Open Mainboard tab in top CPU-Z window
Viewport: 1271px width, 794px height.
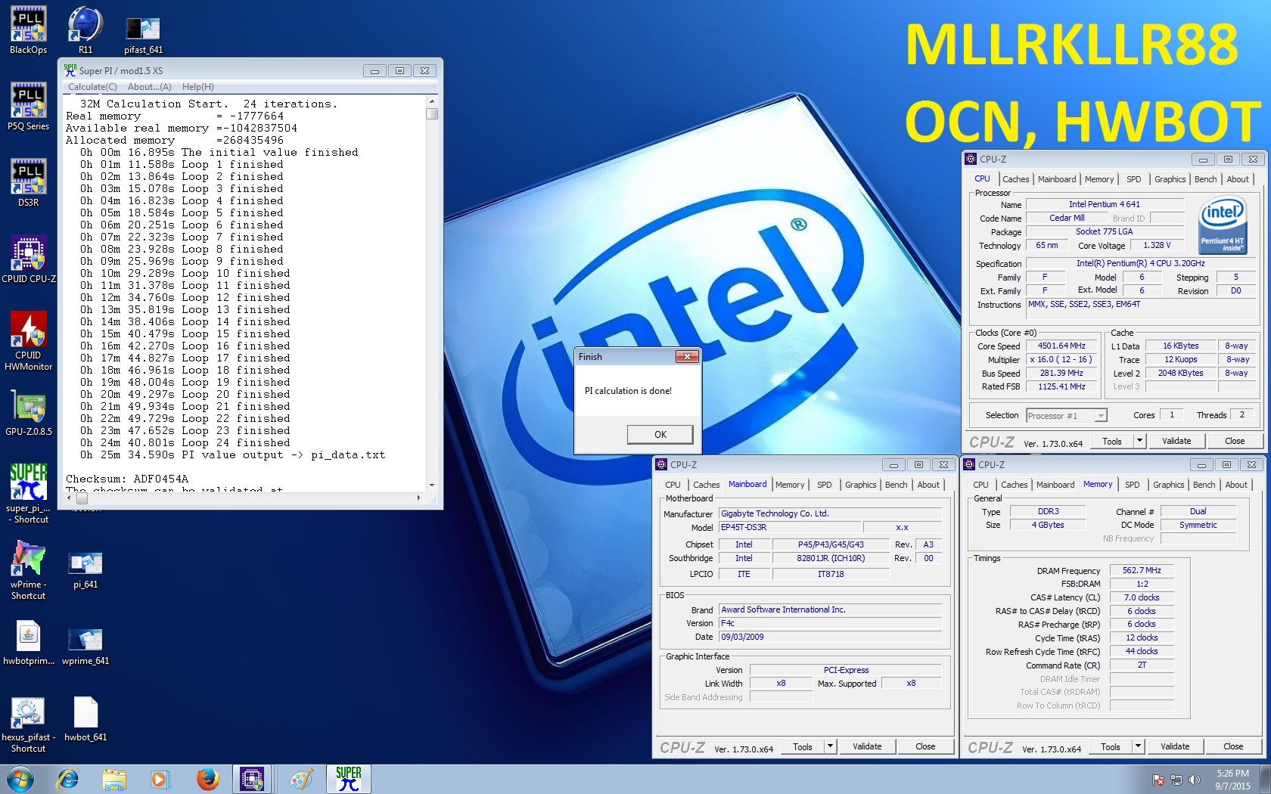[x=1057, y=179]
